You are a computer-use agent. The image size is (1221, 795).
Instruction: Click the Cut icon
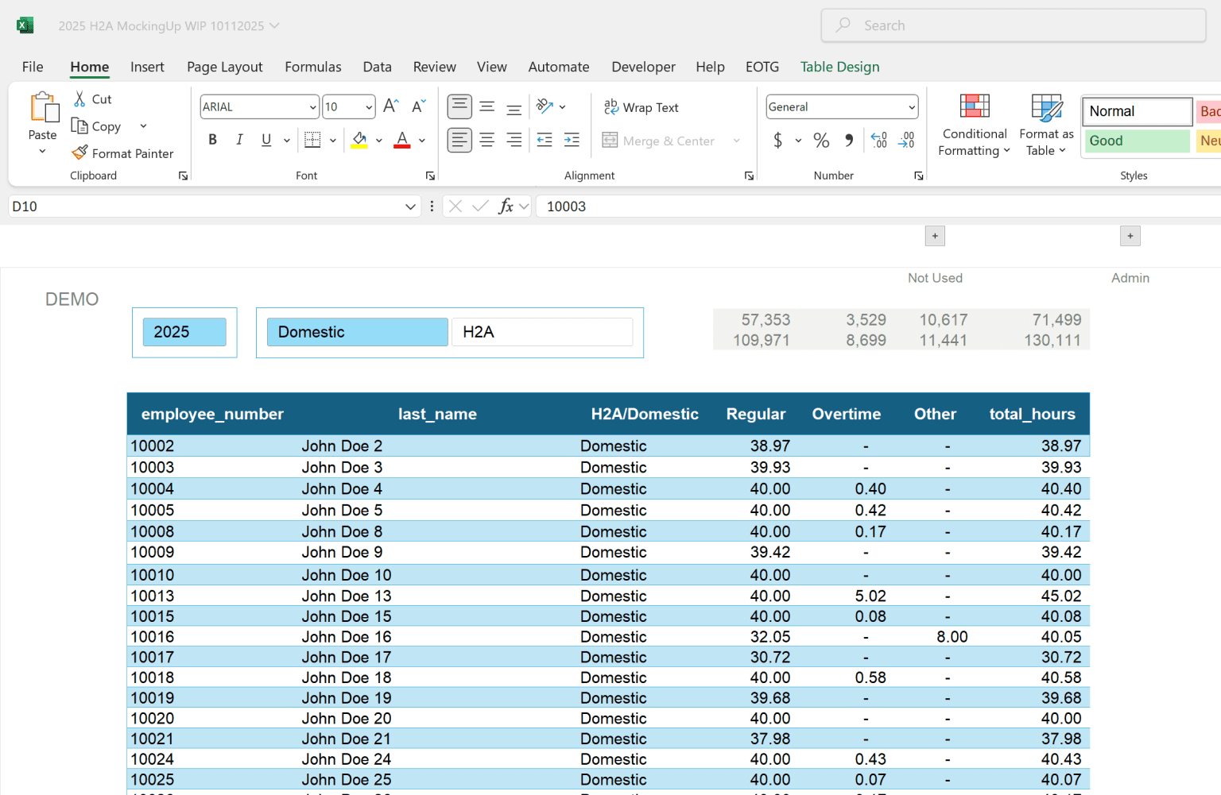pos(79,98)
